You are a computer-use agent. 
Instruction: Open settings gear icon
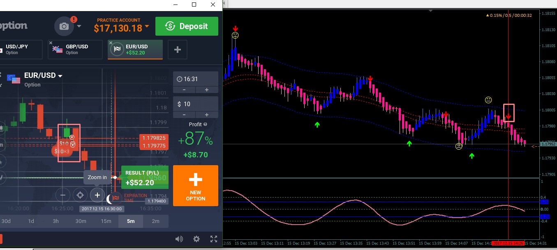[196, 239]
